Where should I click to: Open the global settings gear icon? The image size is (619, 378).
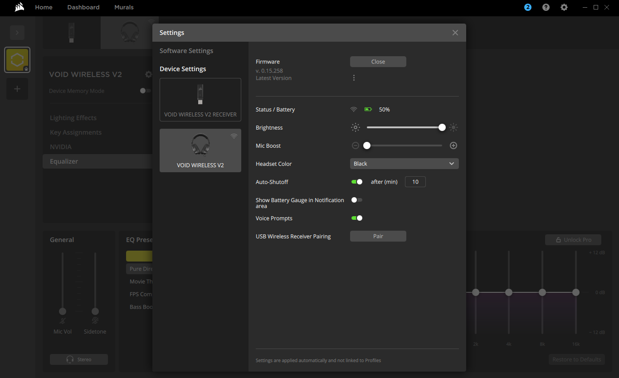(x=564, y=7)
